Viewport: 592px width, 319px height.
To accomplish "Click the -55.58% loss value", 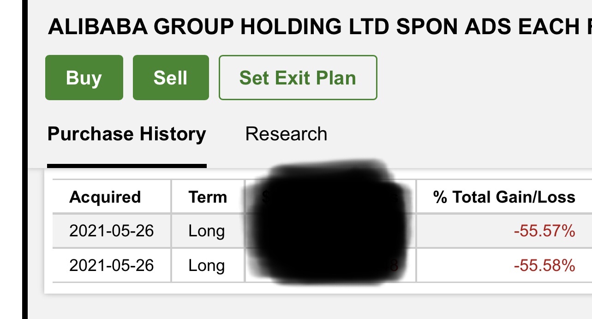I will pos(544,265).
